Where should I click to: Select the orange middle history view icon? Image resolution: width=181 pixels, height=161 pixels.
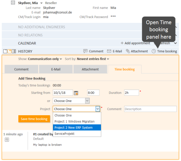click(10, 51)
